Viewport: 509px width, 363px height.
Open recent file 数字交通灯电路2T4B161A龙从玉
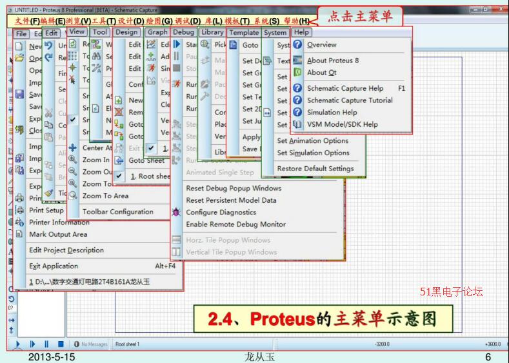coord(89,282)
